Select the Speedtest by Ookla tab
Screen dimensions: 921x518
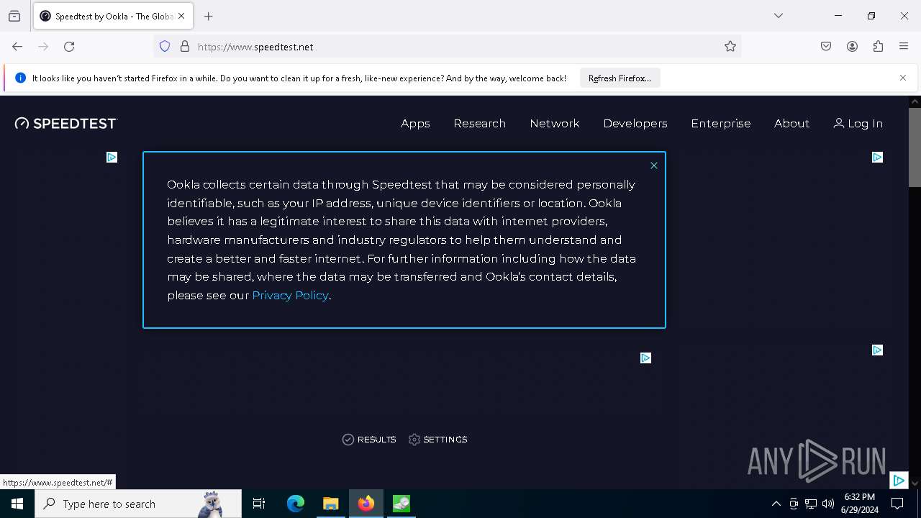pos(113,16)
